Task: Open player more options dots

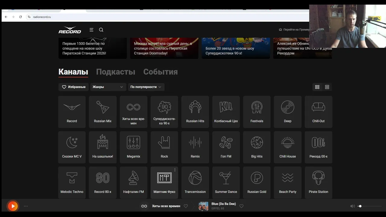Action: [x=26, y=206]
